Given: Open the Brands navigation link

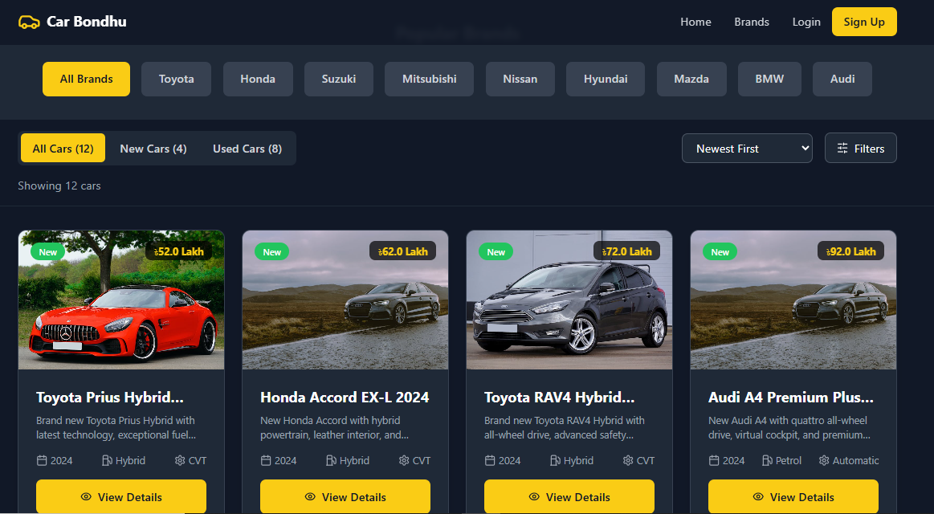Looking at the screenshot, I should pos(751,22).
